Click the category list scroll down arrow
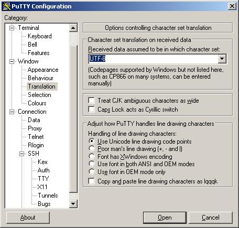Screen dimensions: 239x228 point(73,203)
